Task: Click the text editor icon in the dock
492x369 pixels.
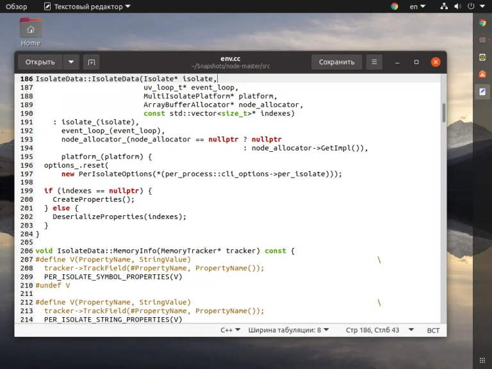Action: tap(482, 92)
